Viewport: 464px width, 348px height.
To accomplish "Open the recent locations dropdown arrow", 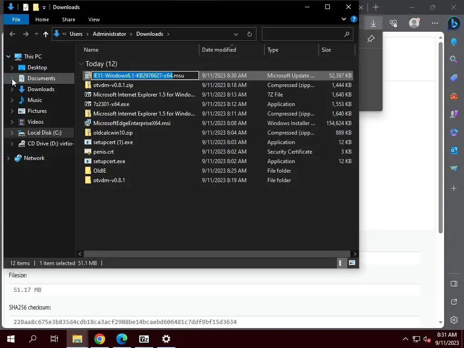I will (36, 34).
